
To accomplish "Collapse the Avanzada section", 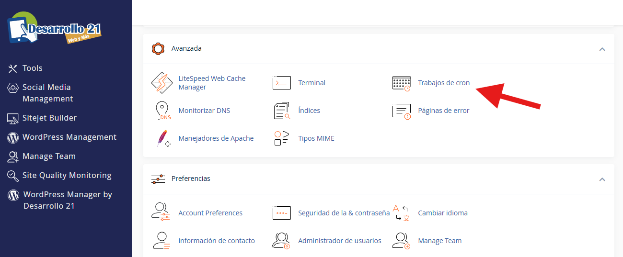I will (602, 49).
